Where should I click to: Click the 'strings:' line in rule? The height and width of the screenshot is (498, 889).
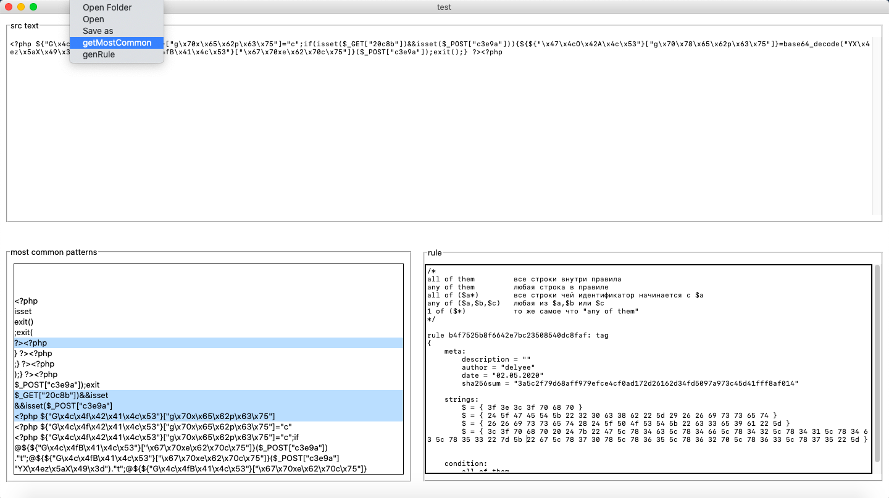(x=461, y=399)
